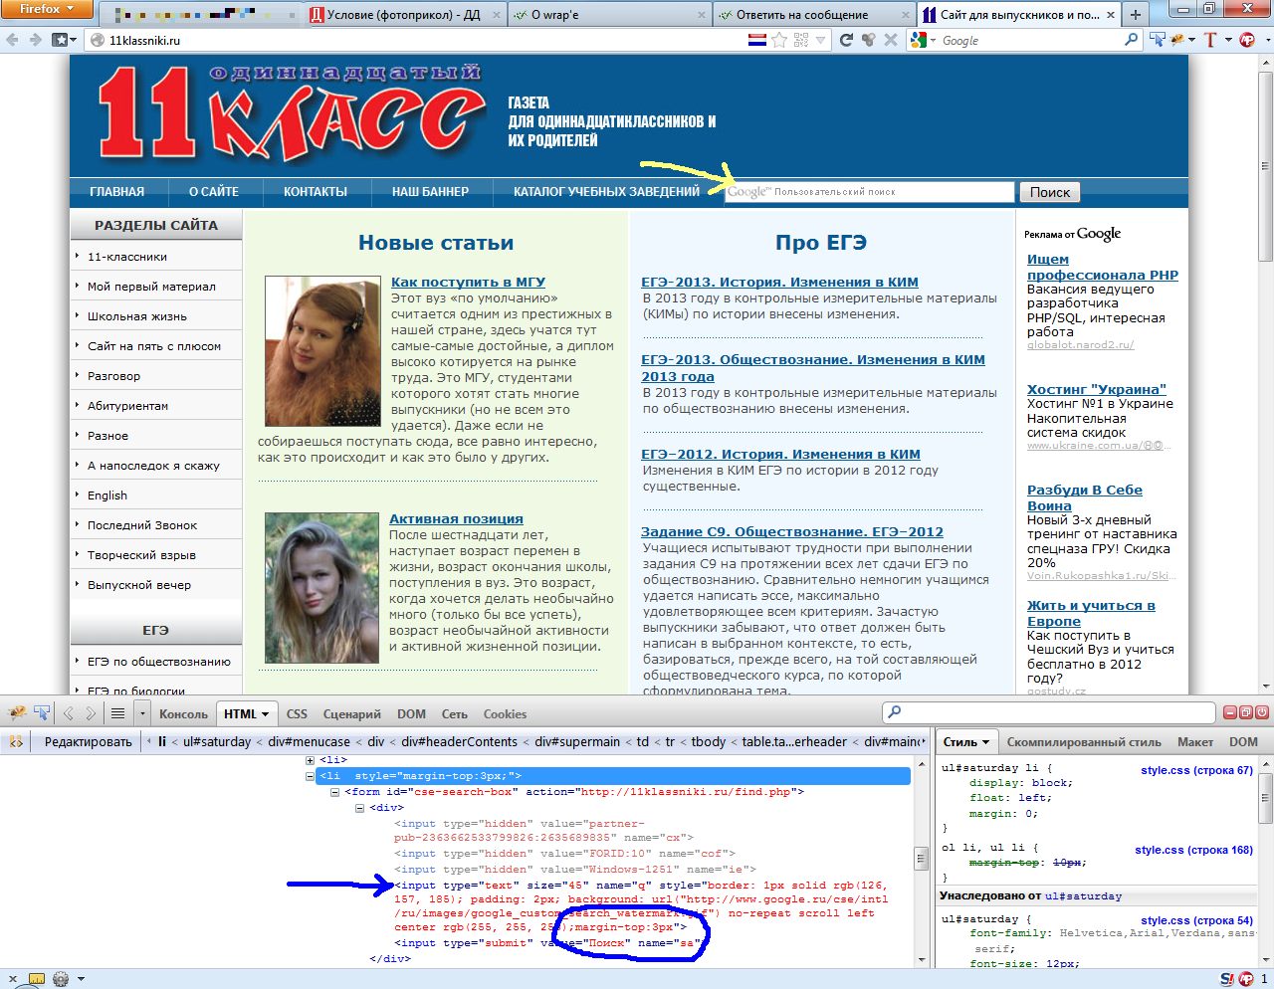Click the flag icon in the address bar
1274x989 pixels.
coord(756,40)
